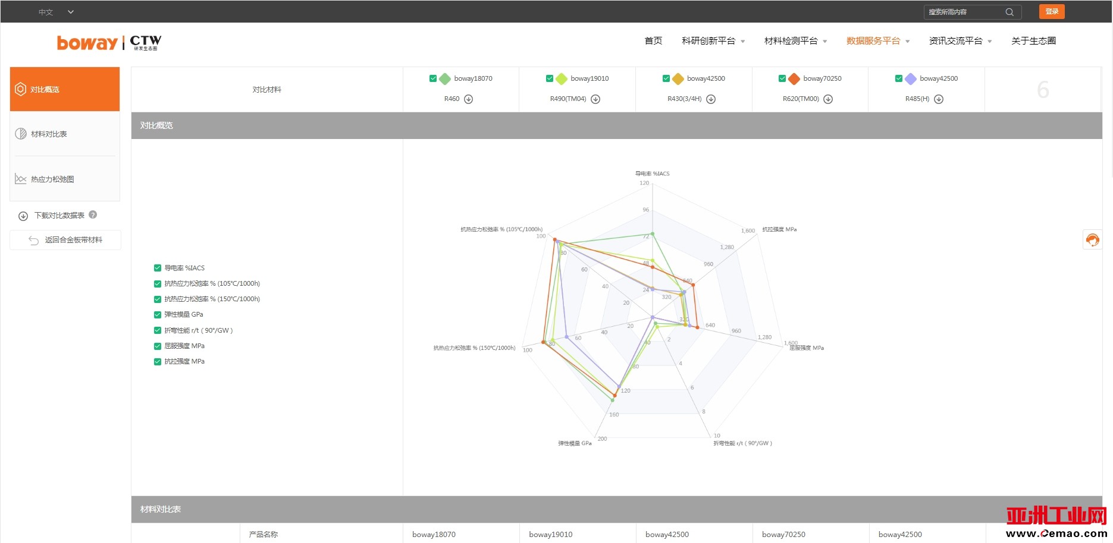Toggle 抗拉强度 MPa checkbox
Image resolution: width=1113 pixels, height=543 pixels.
click(x=158, y=362)
